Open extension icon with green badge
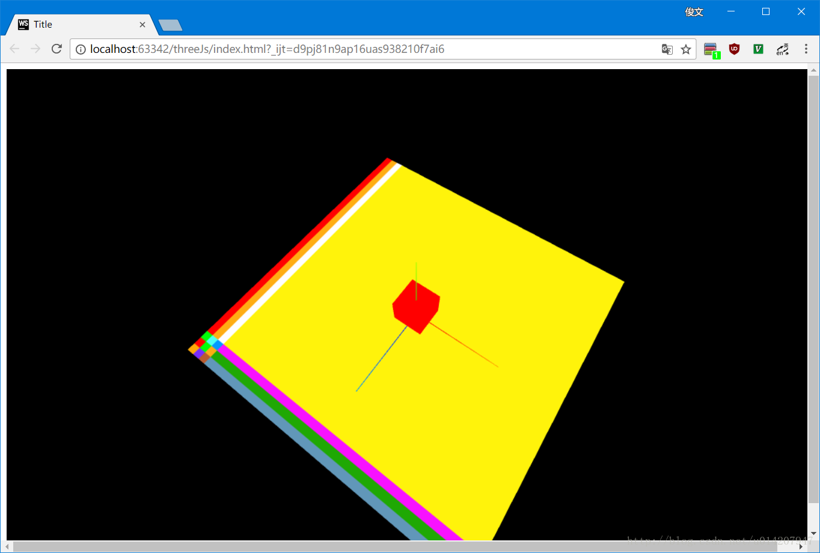Screen dimensions: 820x553 tap(712, 50)
